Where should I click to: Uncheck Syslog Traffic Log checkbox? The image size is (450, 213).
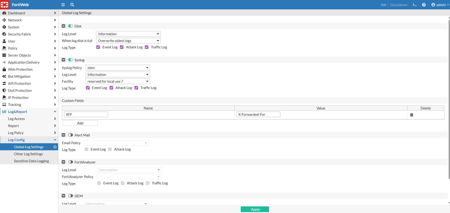tap(136, 88)
